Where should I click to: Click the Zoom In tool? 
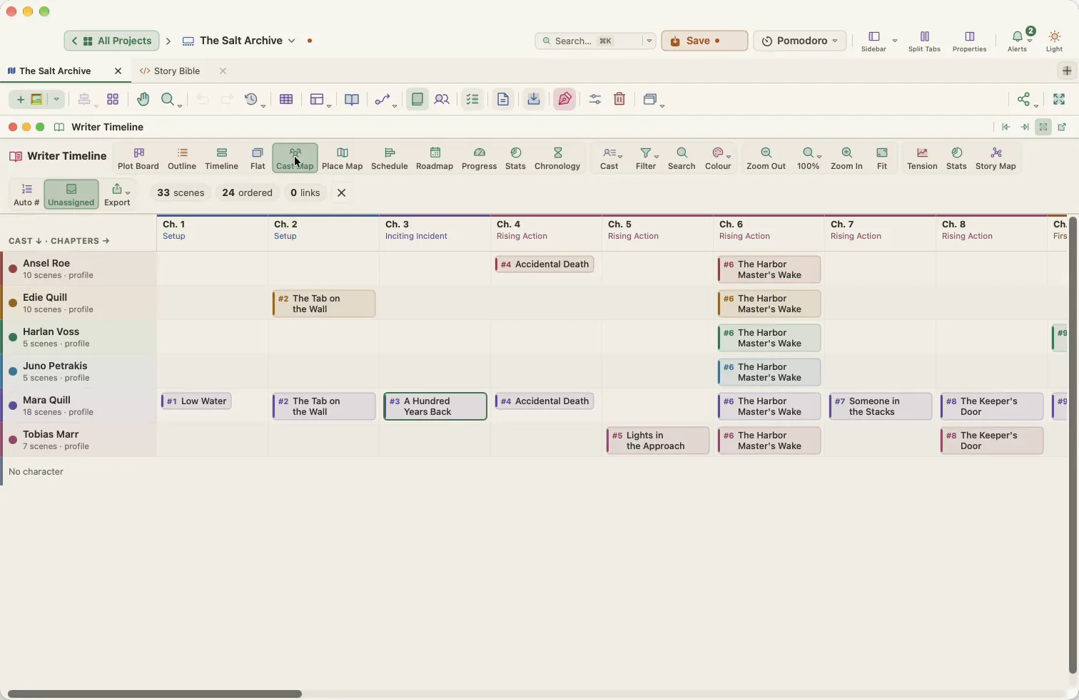coord(846,158)
